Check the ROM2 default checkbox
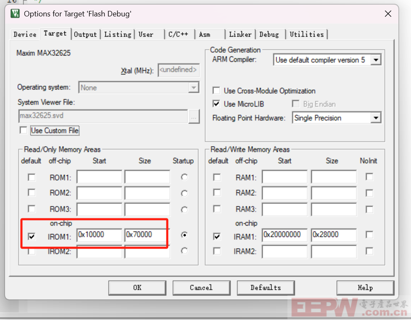 tap(32, 193)
